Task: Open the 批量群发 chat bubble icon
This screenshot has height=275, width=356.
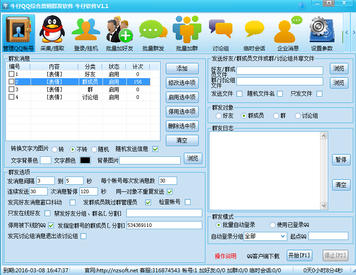Action: [153, 33]
